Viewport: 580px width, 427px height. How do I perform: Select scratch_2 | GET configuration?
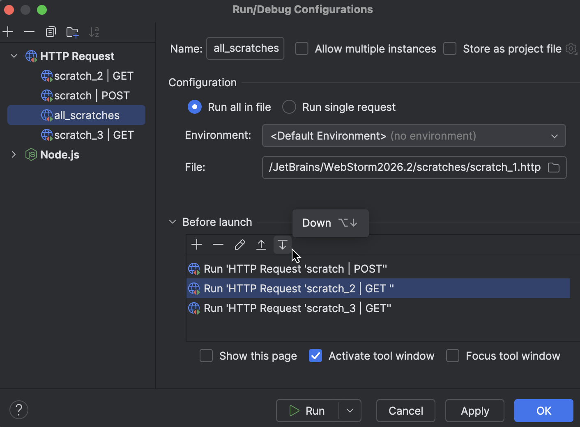[x=76, y=76]
